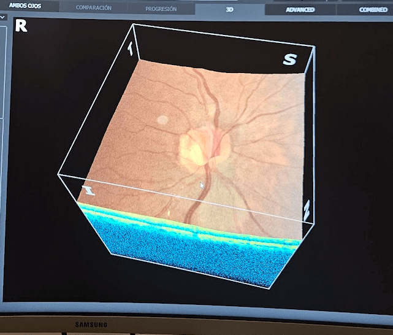The height and width of the screenshot is (335, 393).
Task: Click the R right-eye indicator
Action: pyautogui.click(x=22, y=26)
